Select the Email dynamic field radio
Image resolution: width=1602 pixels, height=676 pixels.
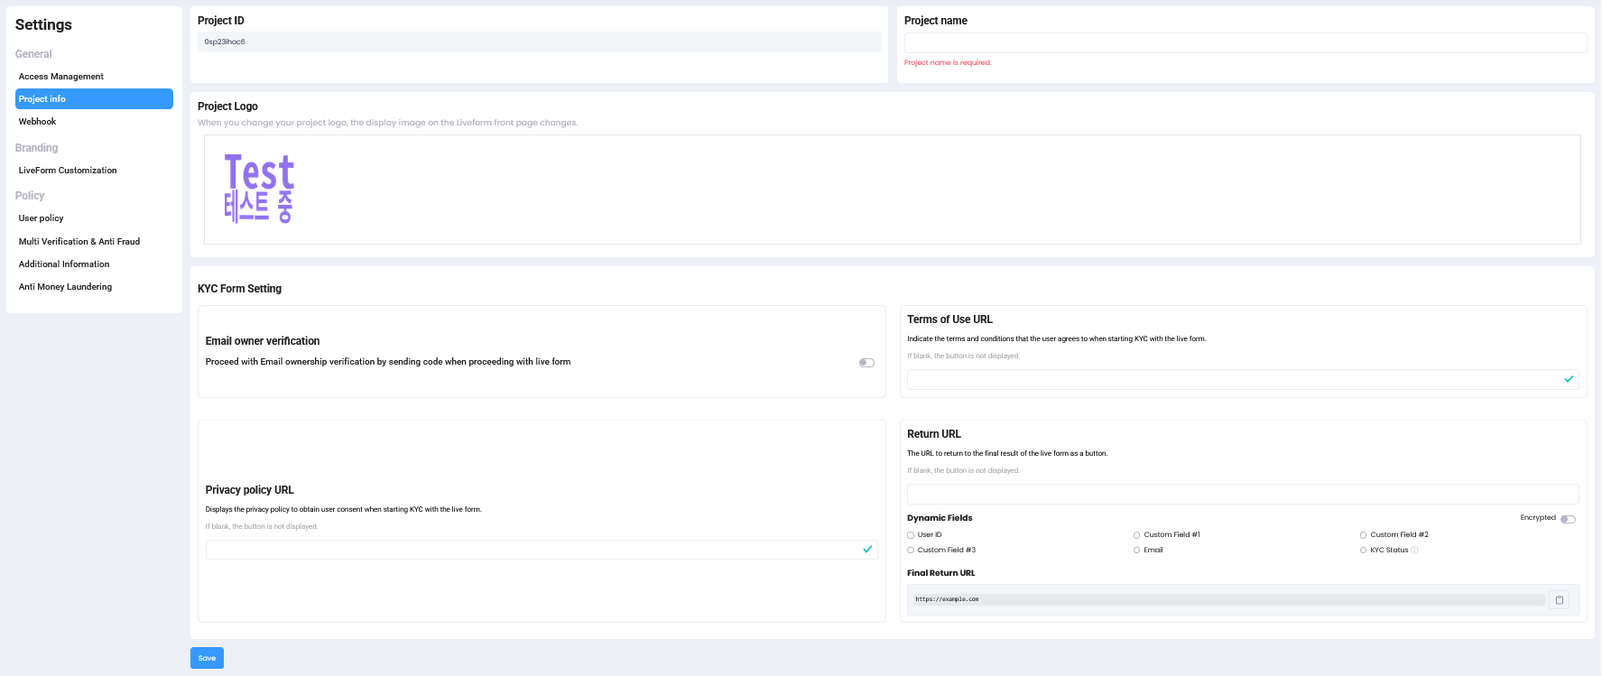point(1137,550)
